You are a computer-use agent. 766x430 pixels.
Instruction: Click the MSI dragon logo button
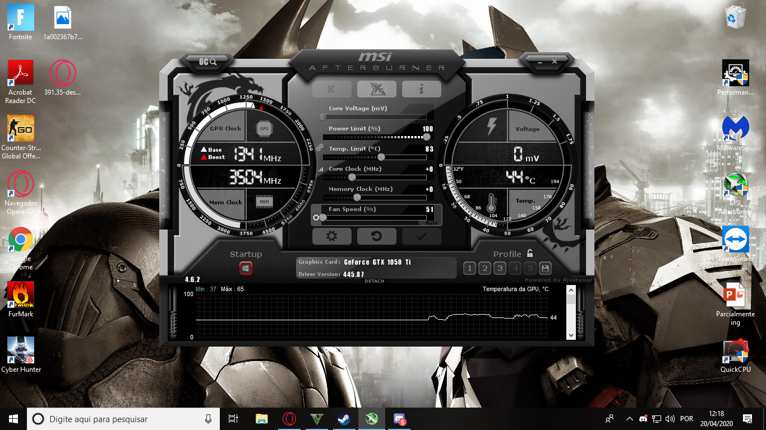pyautogui.click(x=376, y=89)
